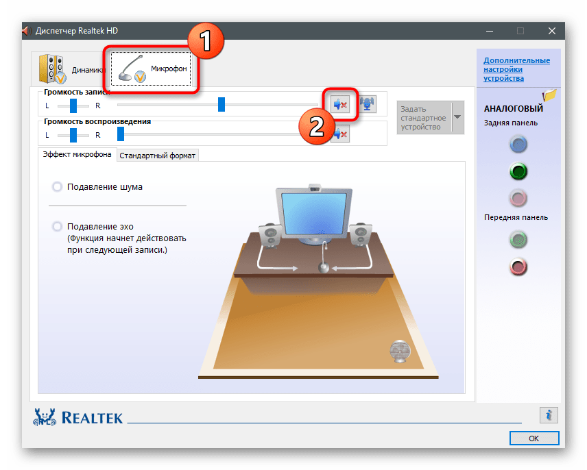Expand the Задать стандартное устройство dropdown arrow
Viewport: 587px width, 470px height.
click(x=457, y=117)
